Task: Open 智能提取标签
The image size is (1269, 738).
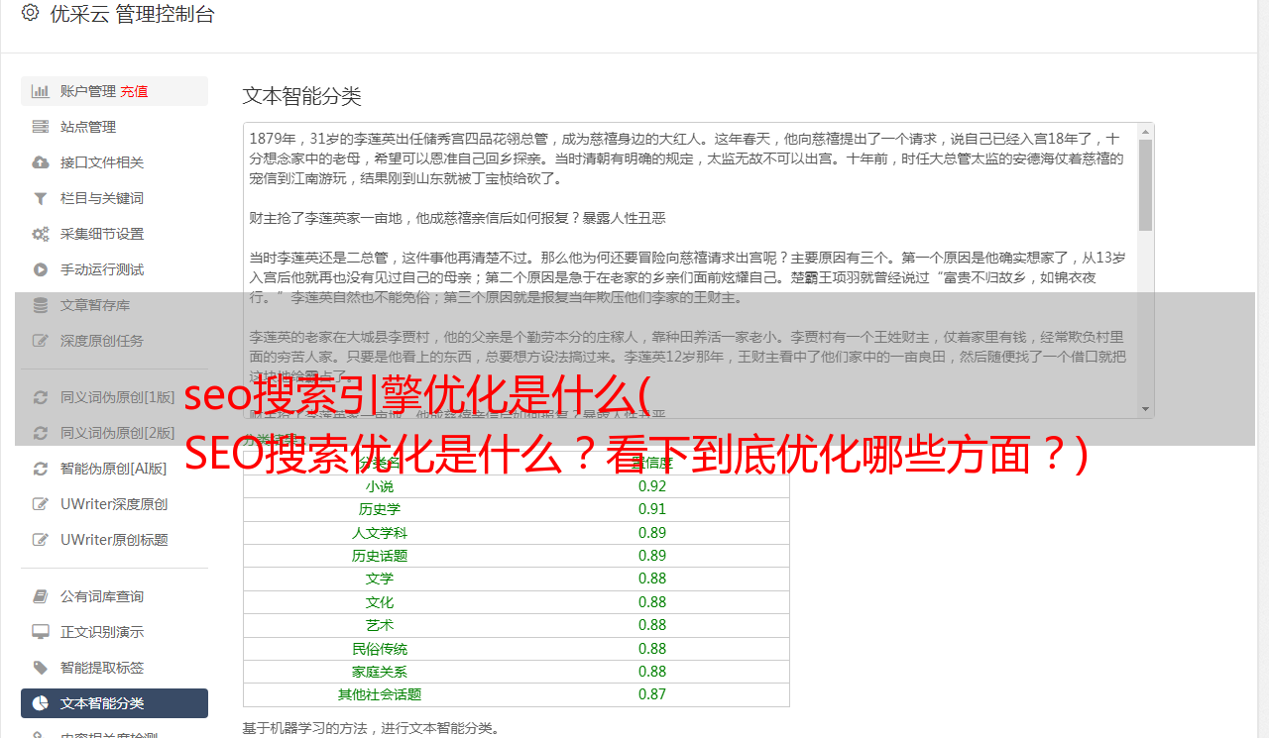Action: [114, 668]
